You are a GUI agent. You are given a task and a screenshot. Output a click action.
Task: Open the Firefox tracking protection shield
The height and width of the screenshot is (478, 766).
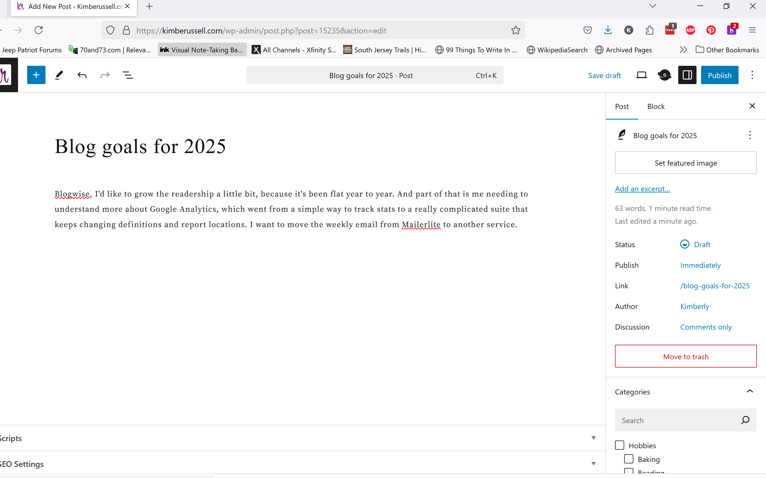(110, 30)
